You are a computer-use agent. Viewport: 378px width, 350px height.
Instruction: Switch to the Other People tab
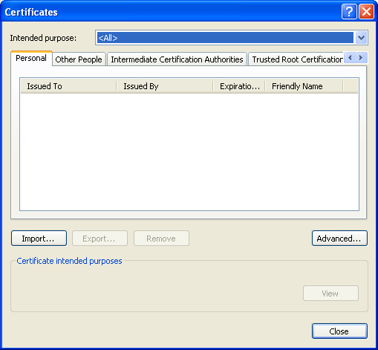(79, 59)
